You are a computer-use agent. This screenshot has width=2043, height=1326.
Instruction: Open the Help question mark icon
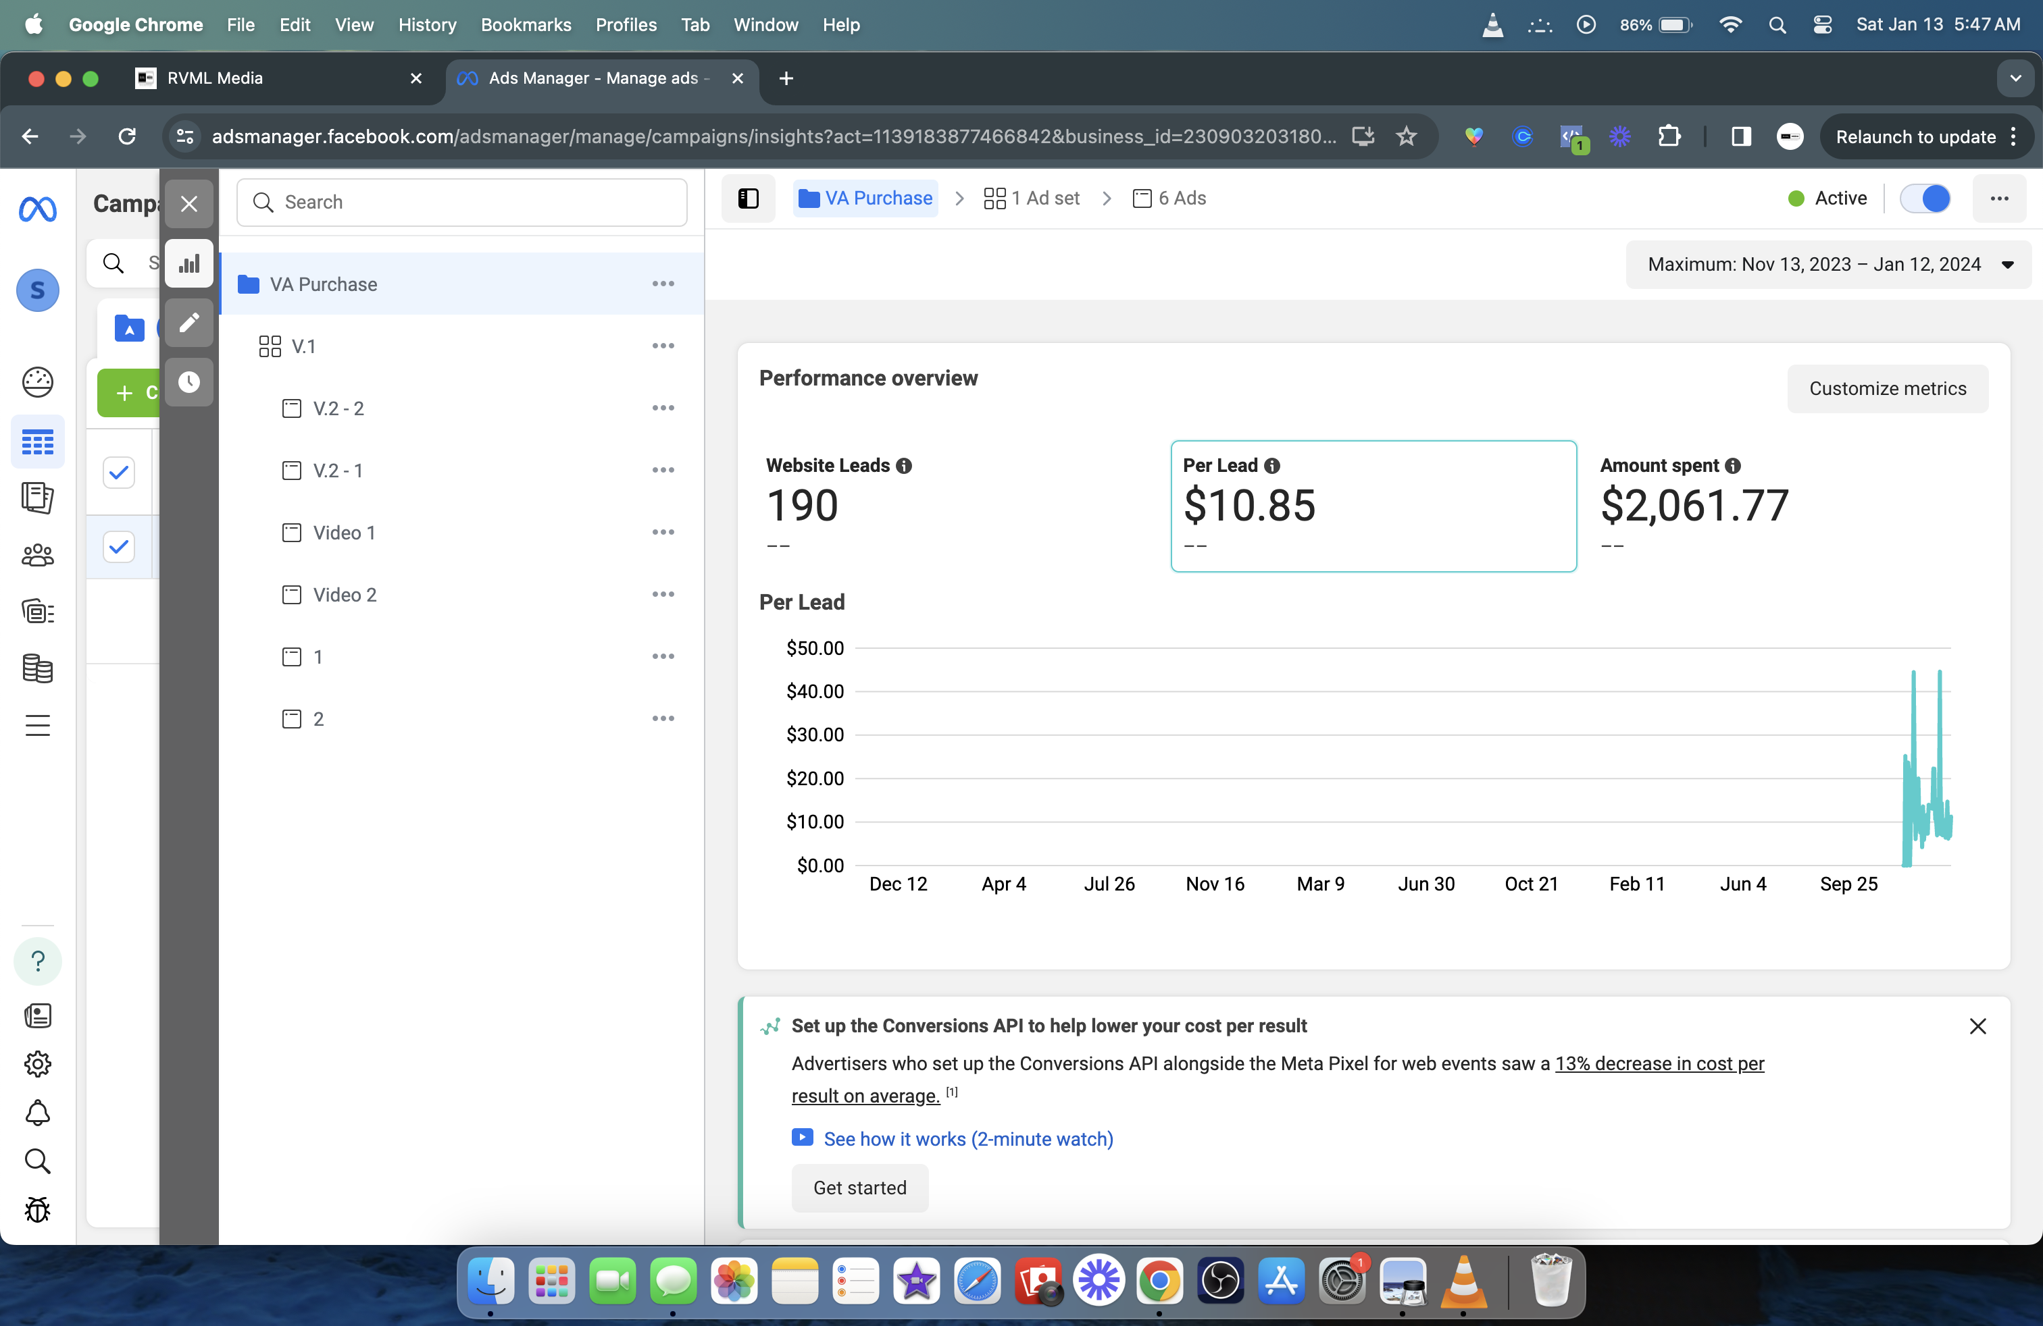click(x=38, y=961)
